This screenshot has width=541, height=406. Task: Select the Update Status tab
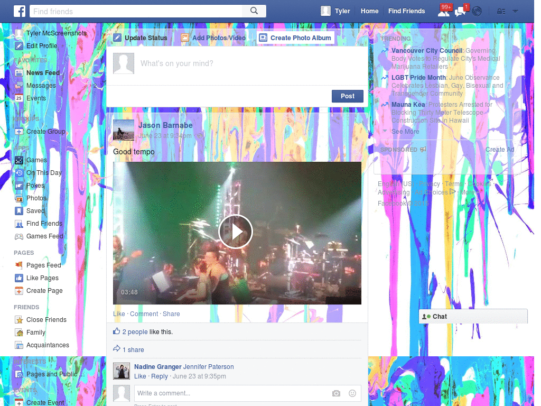coord(140,38)
